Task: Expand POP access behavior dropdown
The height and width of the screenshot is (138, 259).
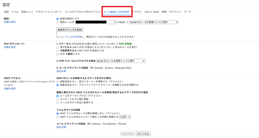Action: (x=120, y=61)
